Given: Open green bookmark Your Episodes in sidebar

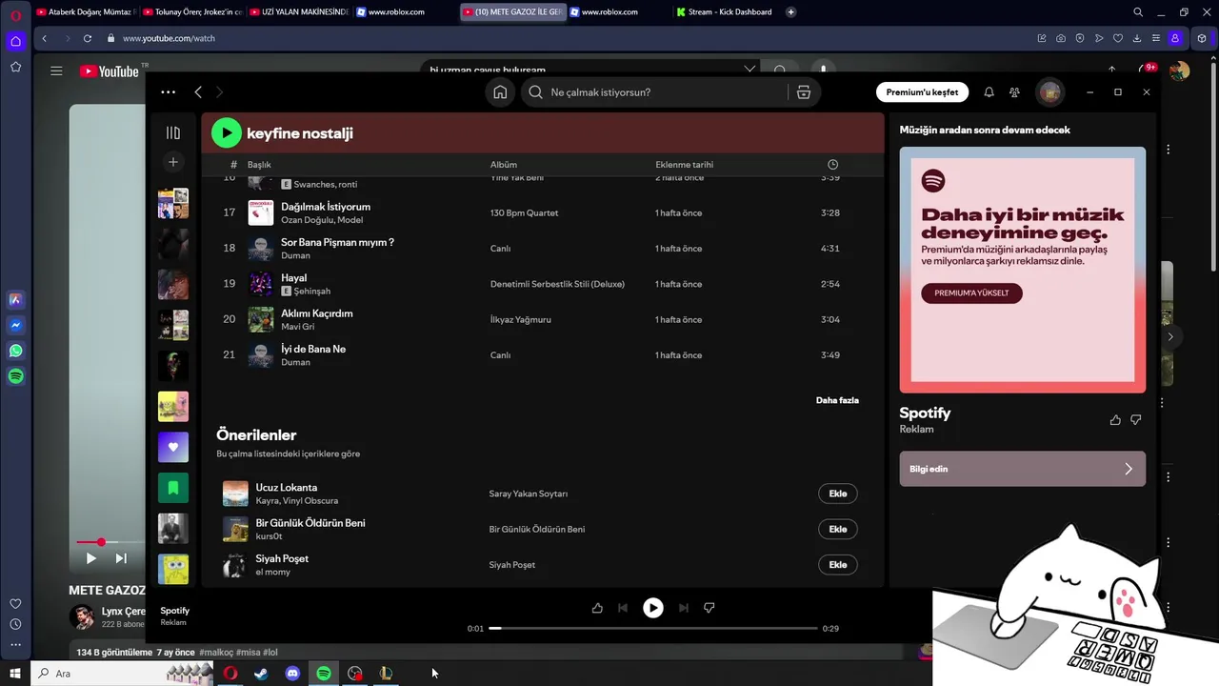Looking at the screenshot, I should [173, 488].
